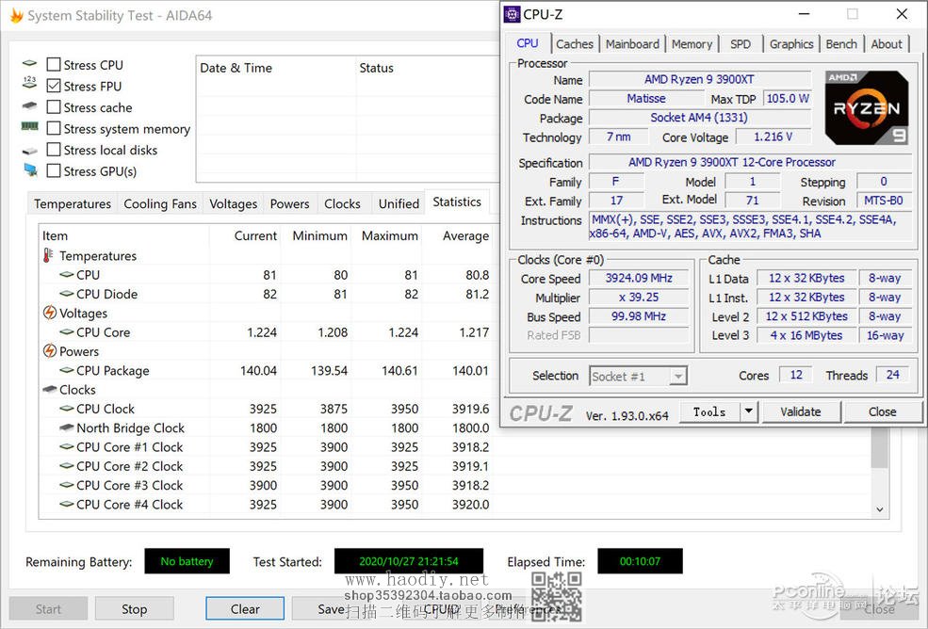Uncheck the Stress FPU checkbox

click(54, 86)
